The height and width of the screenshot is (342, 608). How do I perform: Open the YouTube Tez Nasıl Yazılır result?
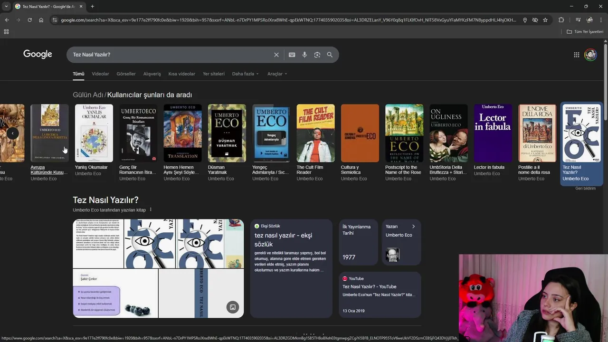380,294
